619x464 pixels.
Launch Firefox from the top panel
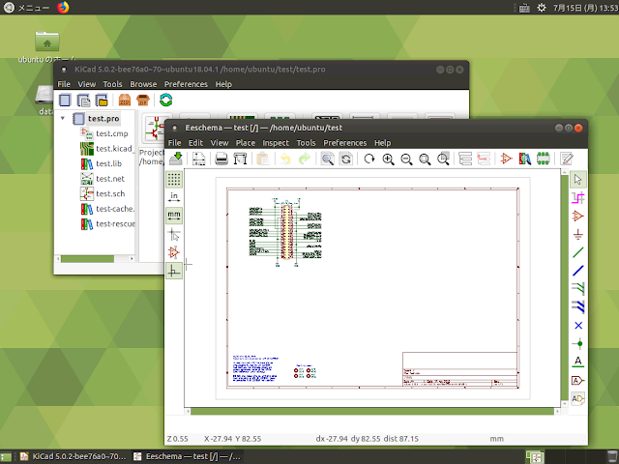pyautogui.click(x=63, y=7)
